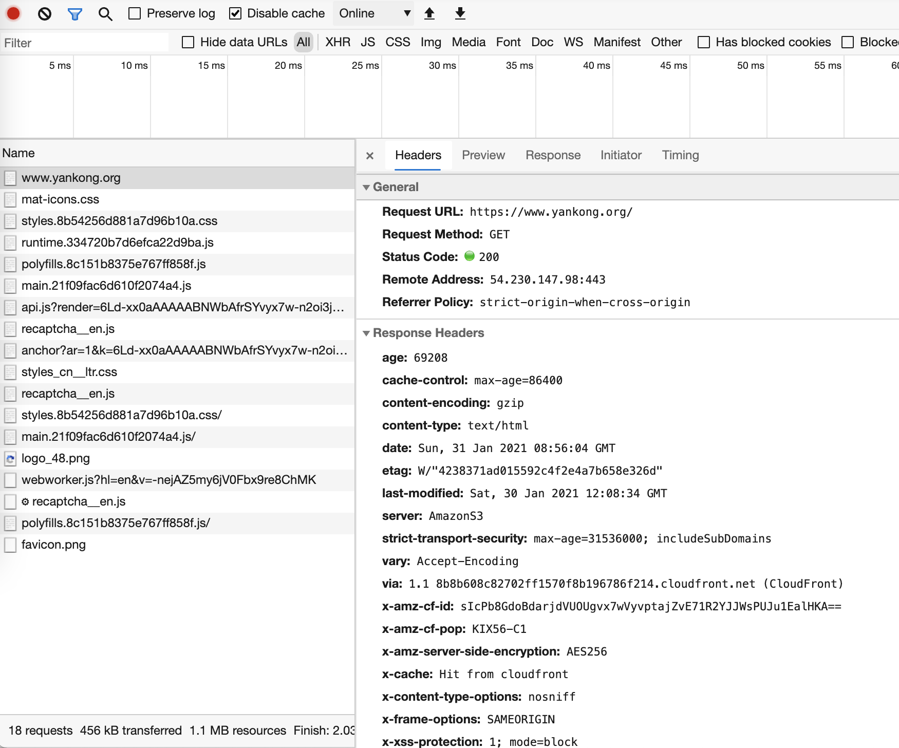Filter requests by Other

pyautogui.click(x=666, y=42)
